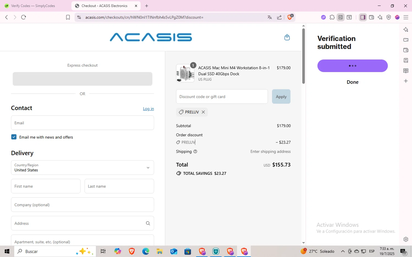The image size is (412, 257).
Task: Click the Address input field
Action: 82,223
